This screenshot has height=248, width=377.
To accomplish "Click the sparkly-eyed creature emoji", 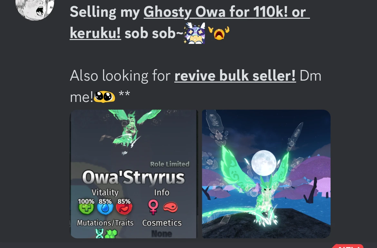I will click(x=195, y=34).
